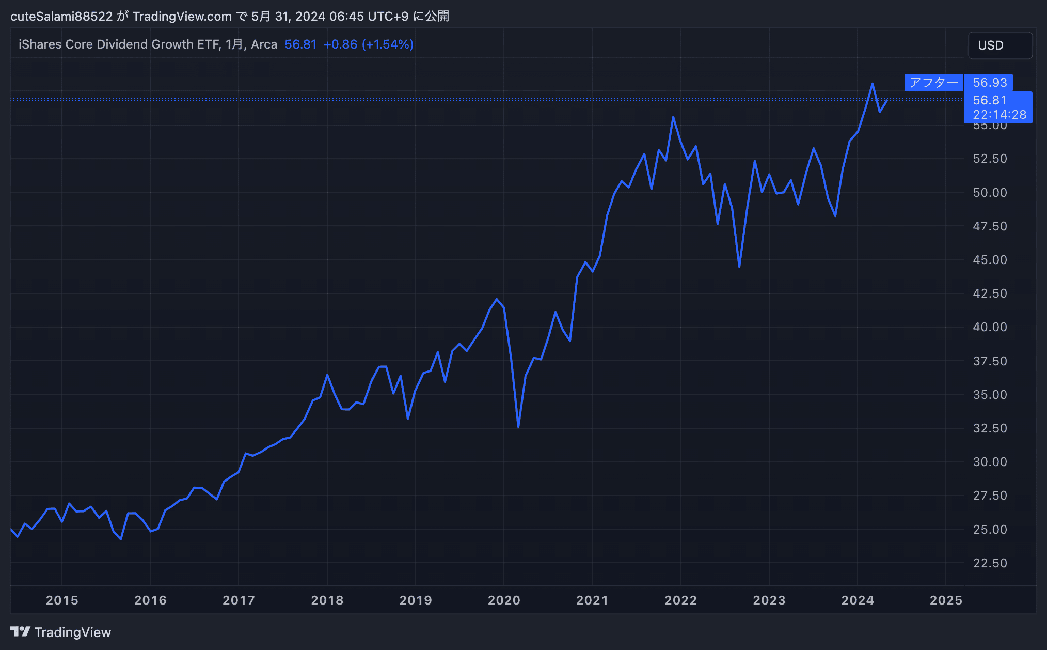Click the +0.86 (+1.54%) change value
The width and height of the screenshot is (1047, 650).
[369, 44]
